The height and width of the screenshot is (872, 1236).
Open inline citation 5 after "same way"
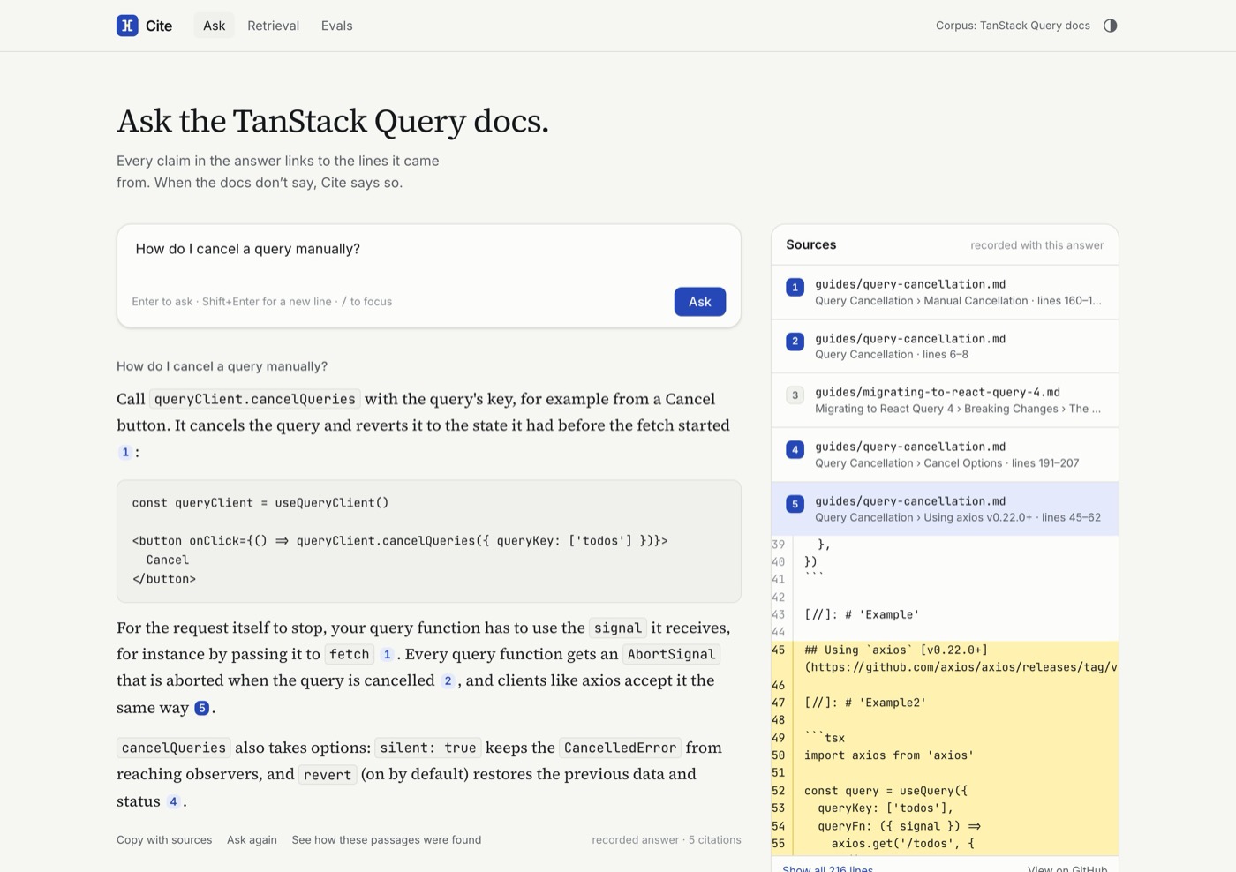coord(202,708)
